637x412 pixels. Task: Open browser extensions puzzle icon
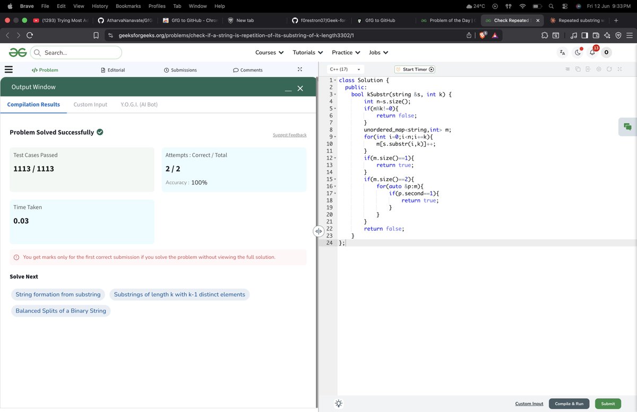coord(545,36)
